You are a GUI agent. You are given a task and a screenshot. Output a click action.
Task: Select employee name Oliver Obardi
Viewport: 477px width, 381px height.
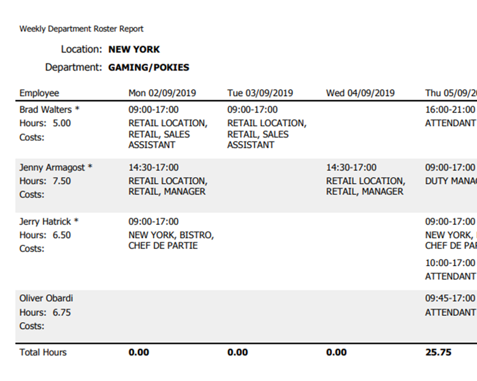(46, 298)
